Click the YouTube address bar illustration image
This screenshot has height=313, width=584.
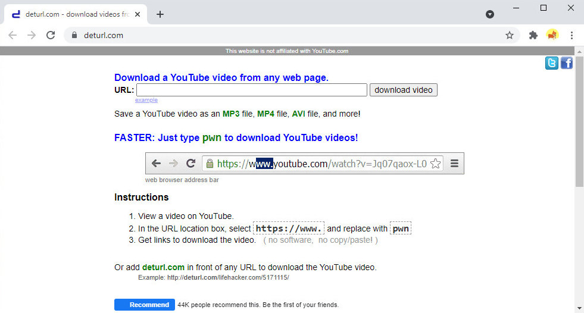click(305, 164)
